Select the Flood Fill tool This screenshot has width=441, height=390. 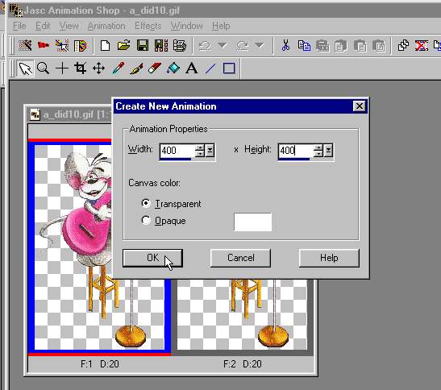(173, 68)
